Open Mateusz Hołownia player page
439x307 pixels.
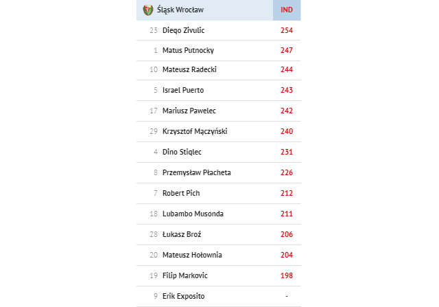[x=192, y=255]
